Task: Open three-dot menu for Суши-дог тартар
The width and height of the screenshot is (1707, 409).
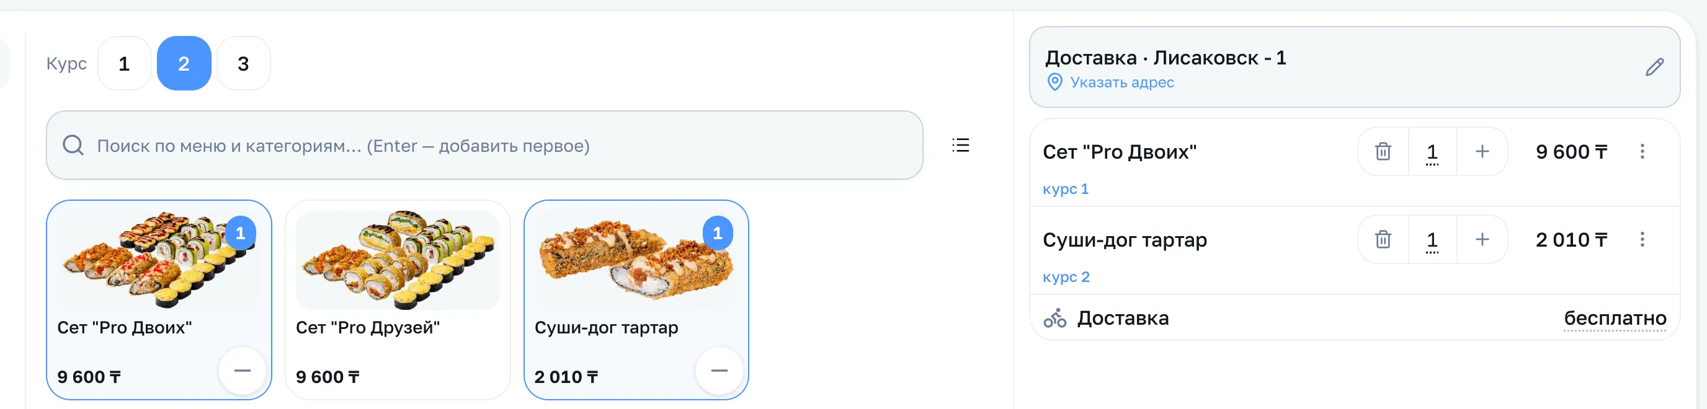Action: [1642, 239]
